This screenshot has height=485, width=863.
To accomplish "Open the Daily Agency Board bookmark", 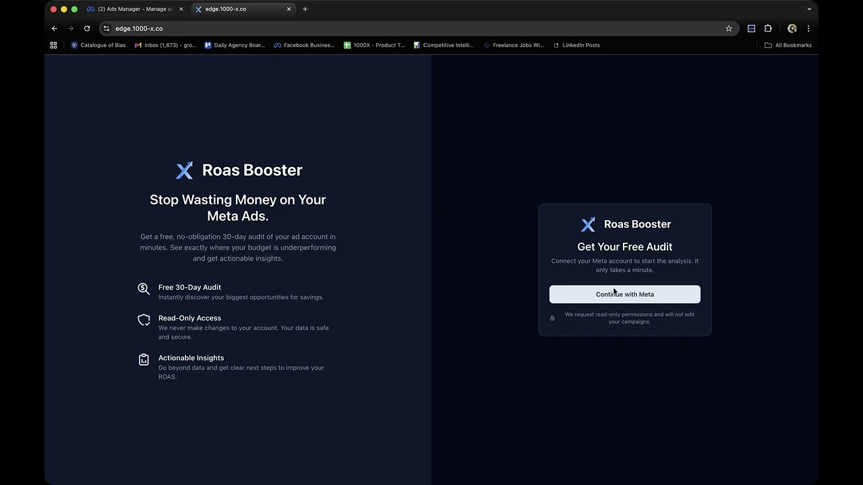I will click(x=235, y=45).
